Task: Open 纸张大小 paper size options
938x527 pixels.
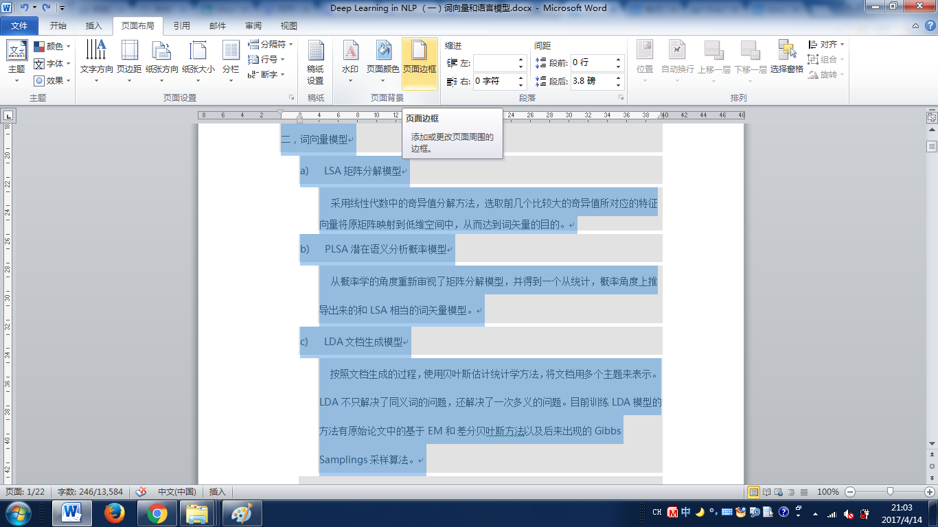Action: pos(198,60)
